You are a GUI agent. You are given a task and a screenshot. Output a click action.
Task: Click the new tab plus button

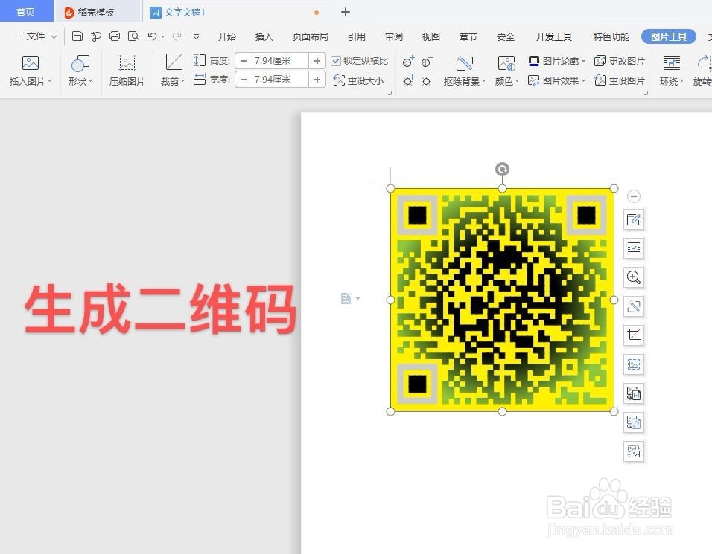pos(346,12)
